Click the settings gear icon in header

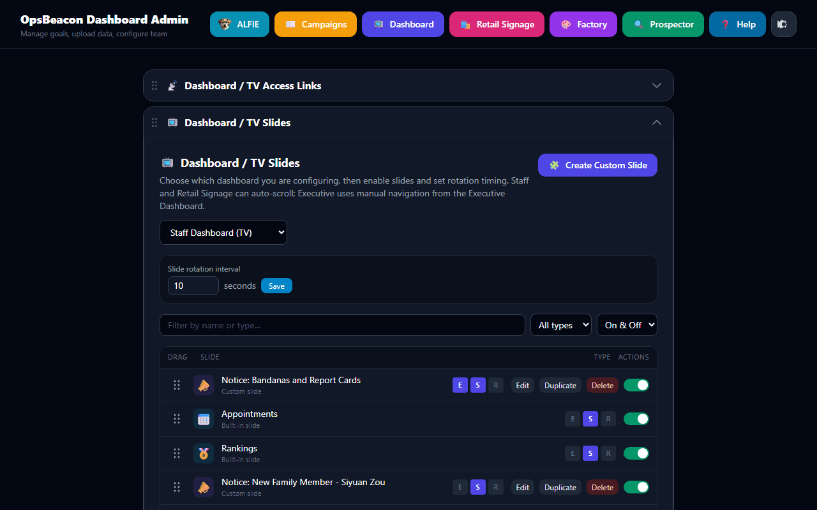pyautogui.click(x=784, y=24)
